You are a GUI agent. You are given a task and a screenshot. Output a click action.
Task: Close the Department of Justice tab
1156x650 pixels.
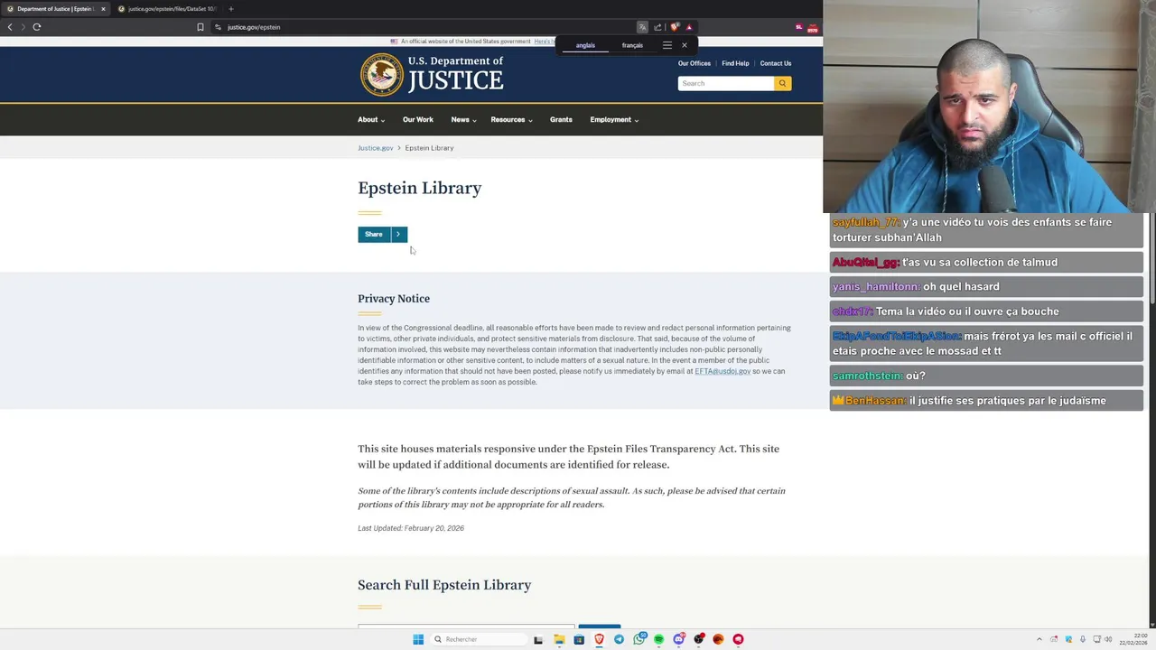103,9
